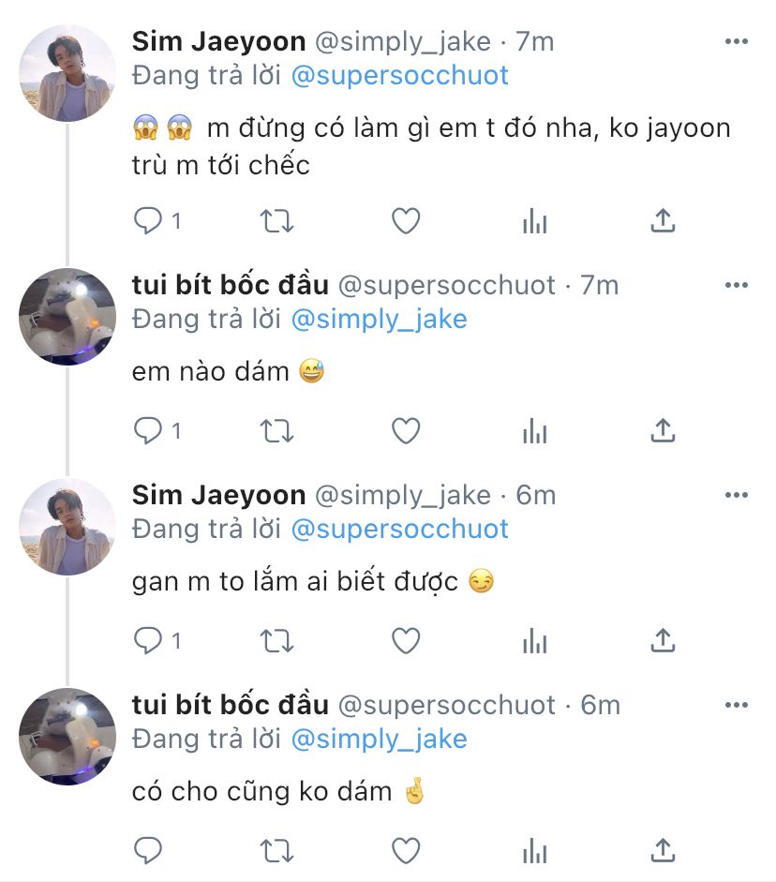Retweet the 'em nào dám' tweet
776x882 pixels.
[276, 431]
